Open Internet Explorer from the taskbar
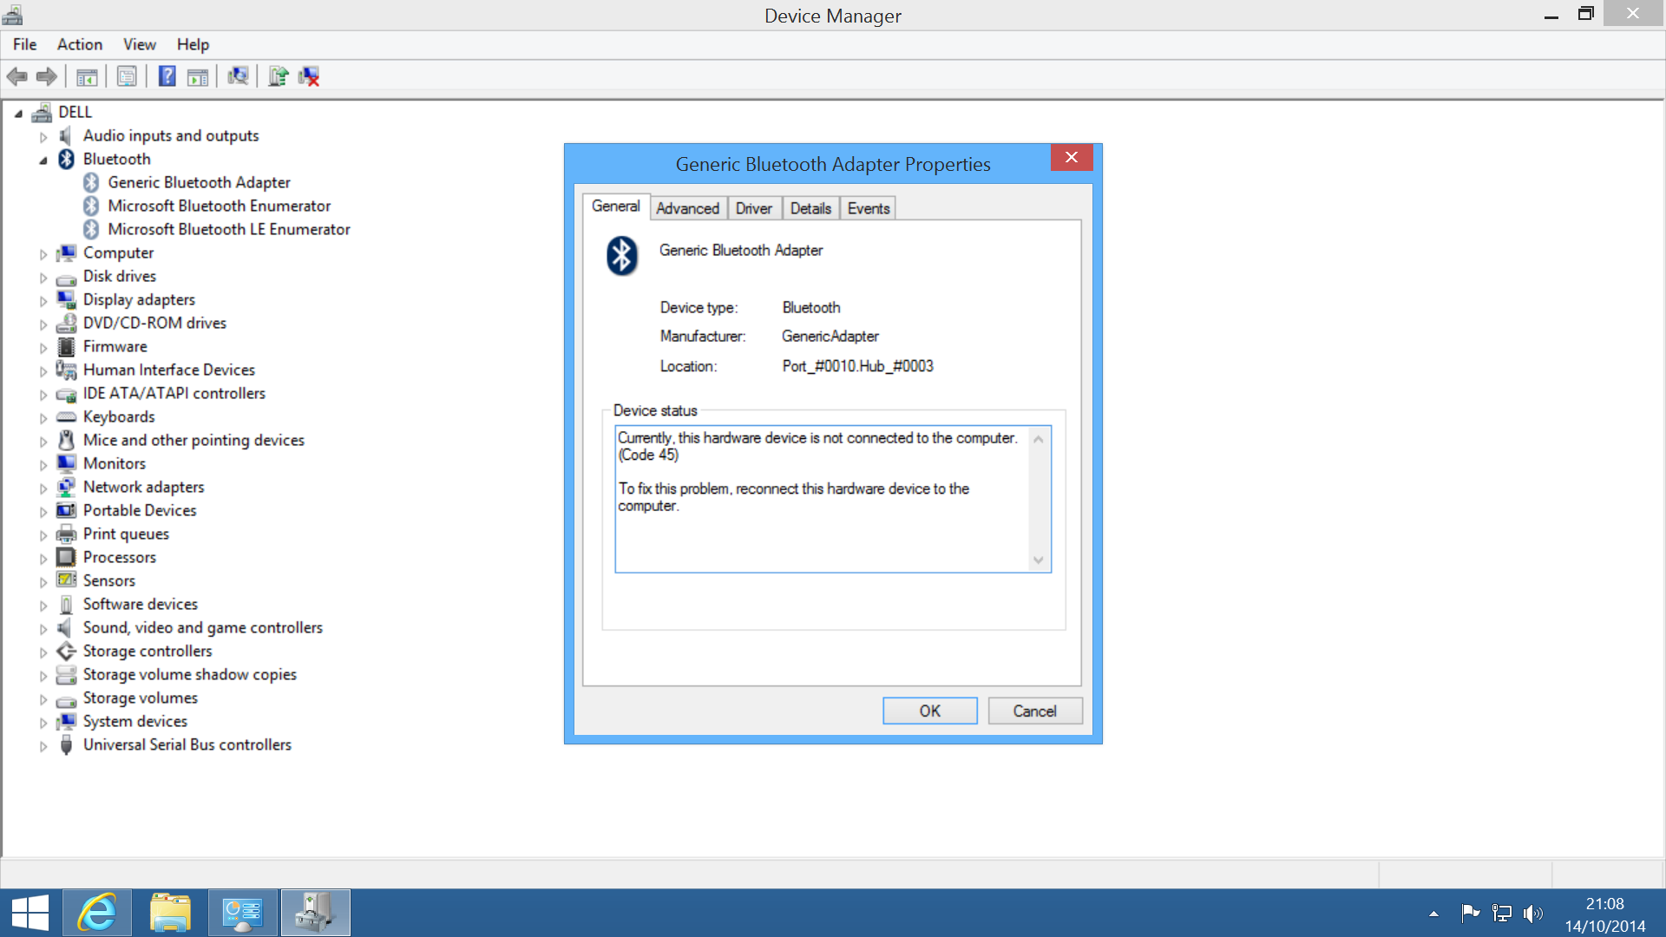Viewport: 1666px width, 937px height. [97, 913]
